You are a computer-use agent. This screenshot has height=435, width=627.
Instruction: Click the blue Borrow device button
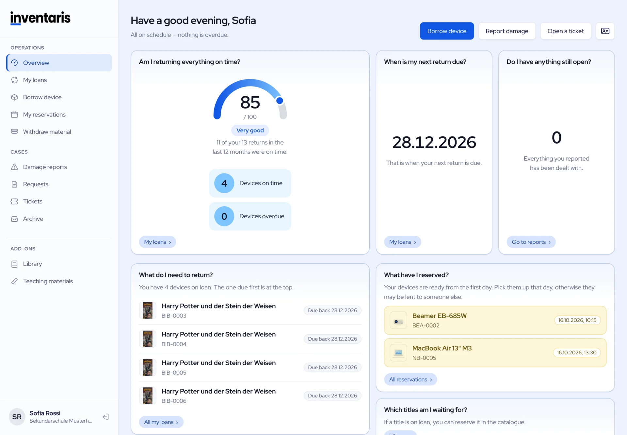pyautogui.click(x=447, y=31)
